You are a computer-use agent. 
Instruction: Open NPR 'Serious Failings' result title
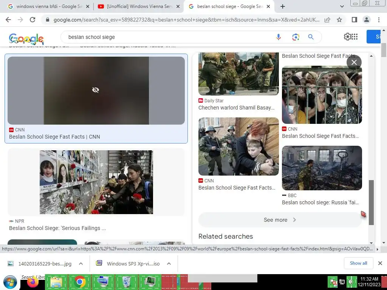tap(57, 228)
